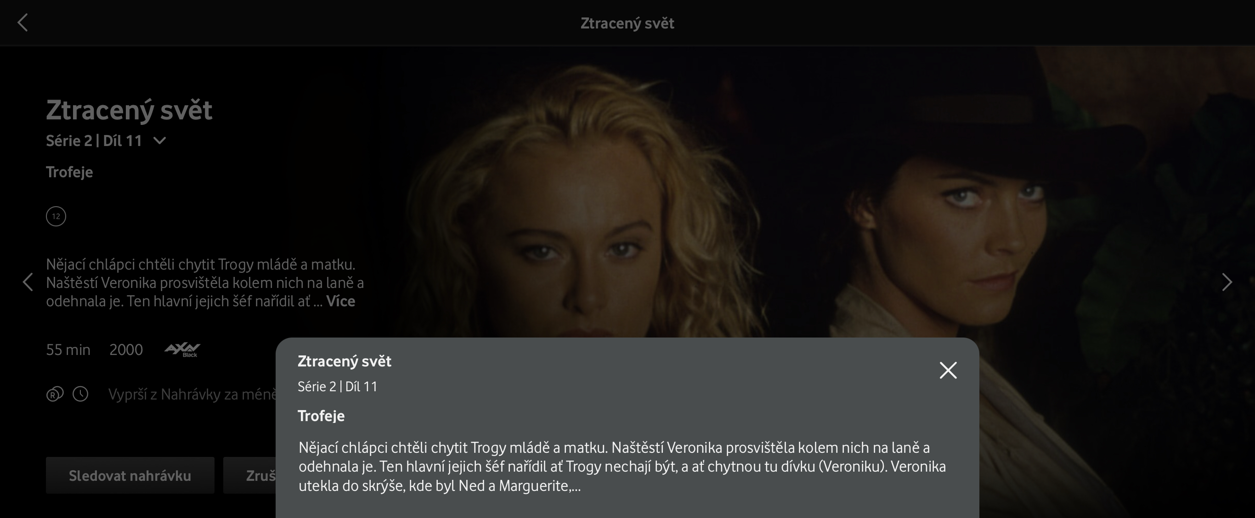Click the AXN Black channel logo
Viewport: 1255px width, 518px height.
[182, 349]
